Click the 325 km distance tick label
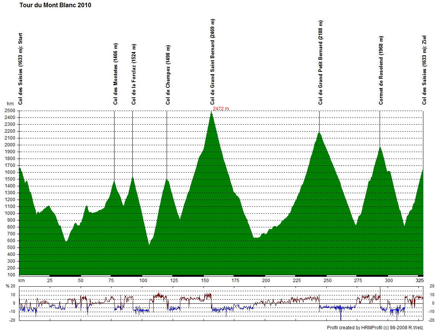Screen dimensions: 442x330 click(420, 281)
